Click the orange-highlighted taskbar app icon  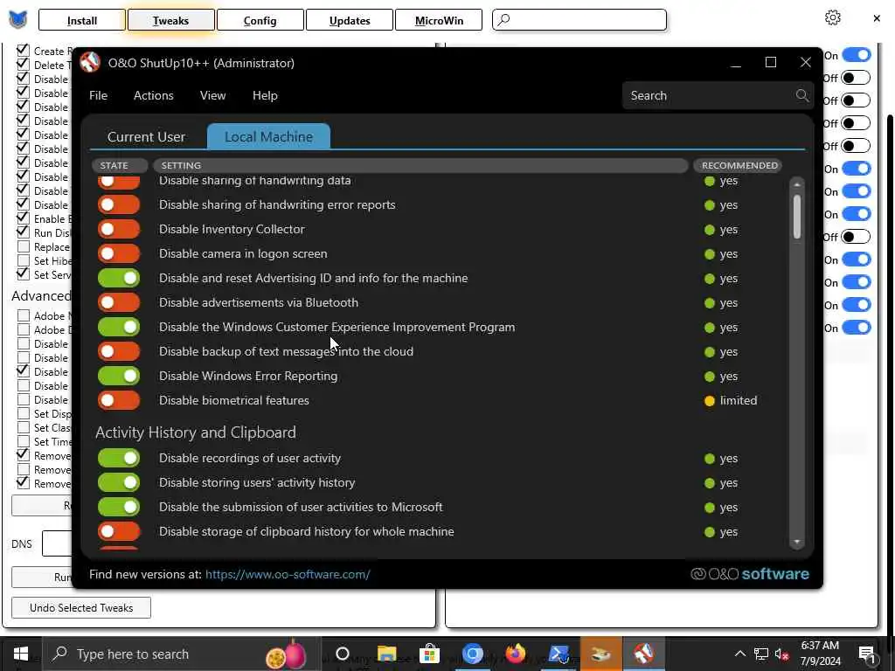(601, 654)
